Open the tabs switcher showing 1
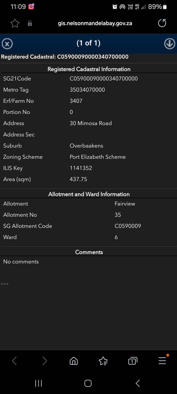The height and width of the screenshot is (394, 177). 132,361
